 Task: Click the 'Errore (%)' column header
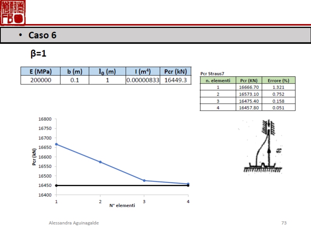(278, 80)
